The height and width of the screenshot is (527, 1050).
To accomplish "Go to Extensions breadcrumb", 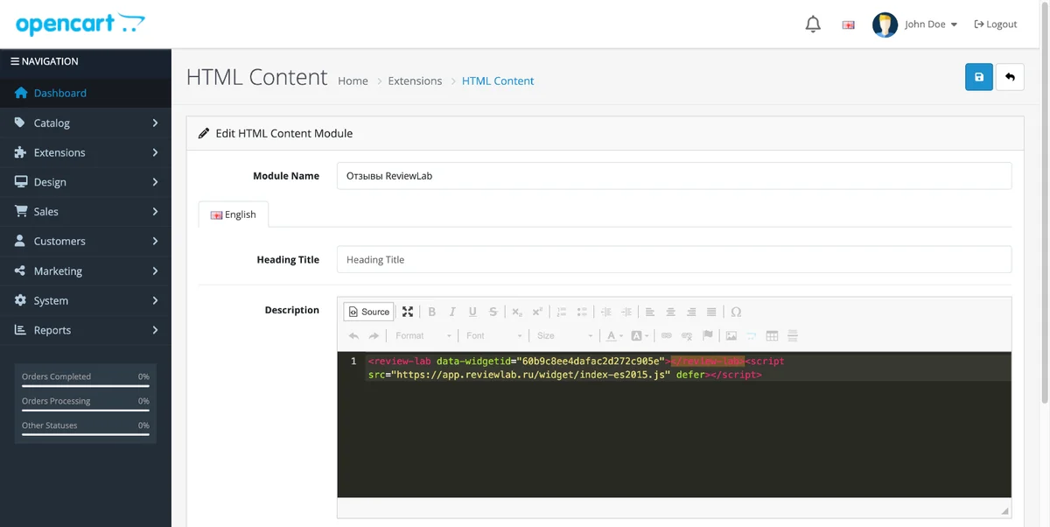I will (415, 81).
